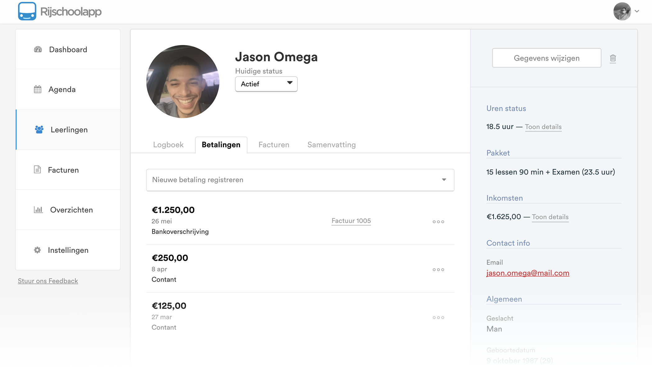Open Facturen using the document icon
This screenshot has height=378, width=652.
point(38,170)
